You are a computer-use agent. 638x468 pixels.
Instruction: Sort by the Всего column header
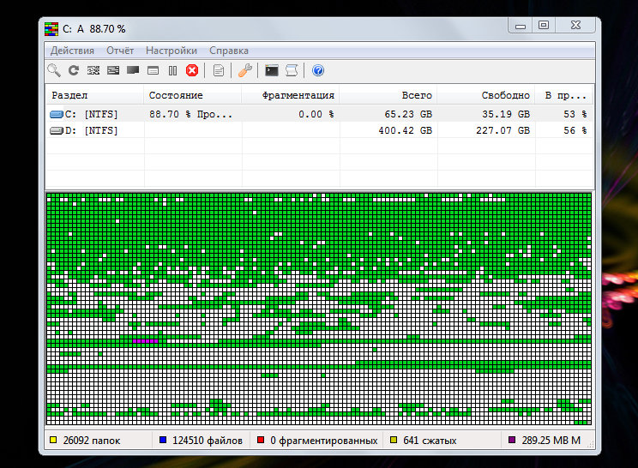pyautogui.click(x=388, y=95)
